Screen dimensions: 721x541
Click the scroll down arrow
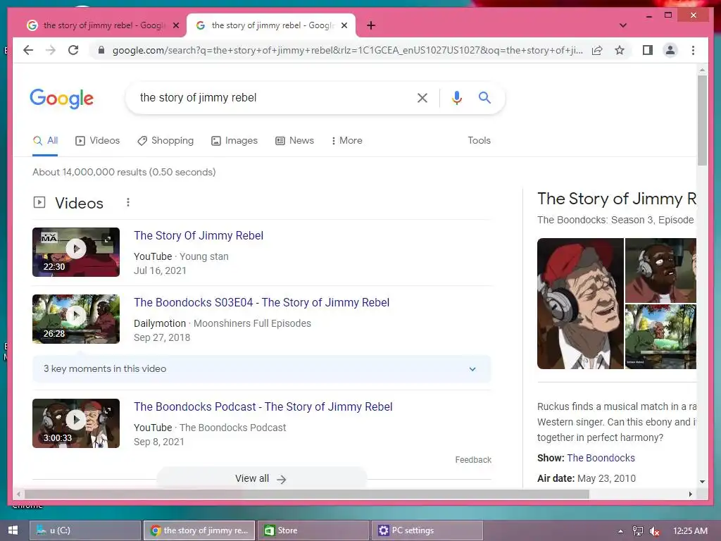(702, 482)
